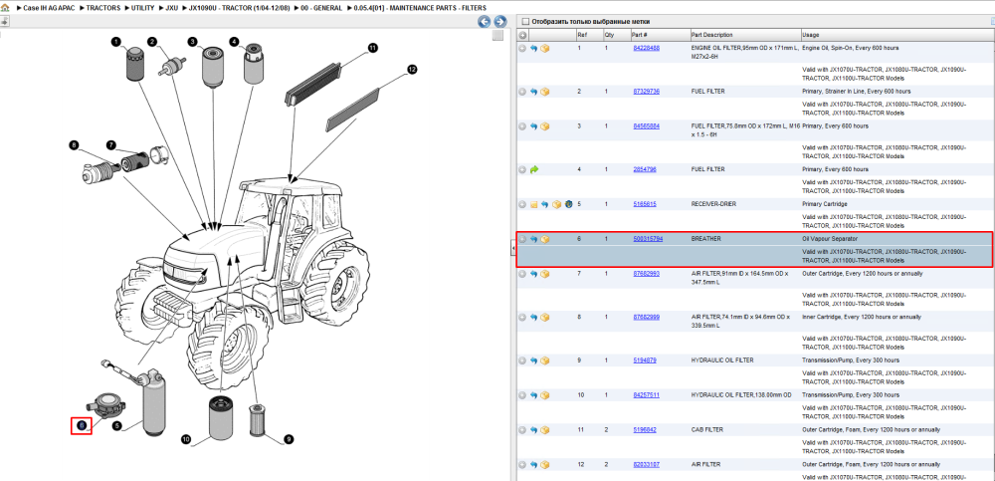Click the small square button above the diagram corner
This screenshot has width=995, height=481.
pyautogui.click(x=498, y=35)
